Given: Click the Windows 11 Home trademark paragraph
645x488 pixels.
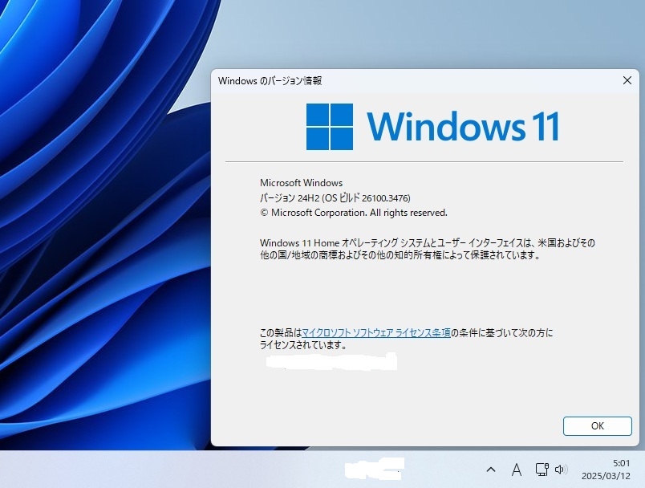Looking at the screenshot, I should click(x=427, y=249).
